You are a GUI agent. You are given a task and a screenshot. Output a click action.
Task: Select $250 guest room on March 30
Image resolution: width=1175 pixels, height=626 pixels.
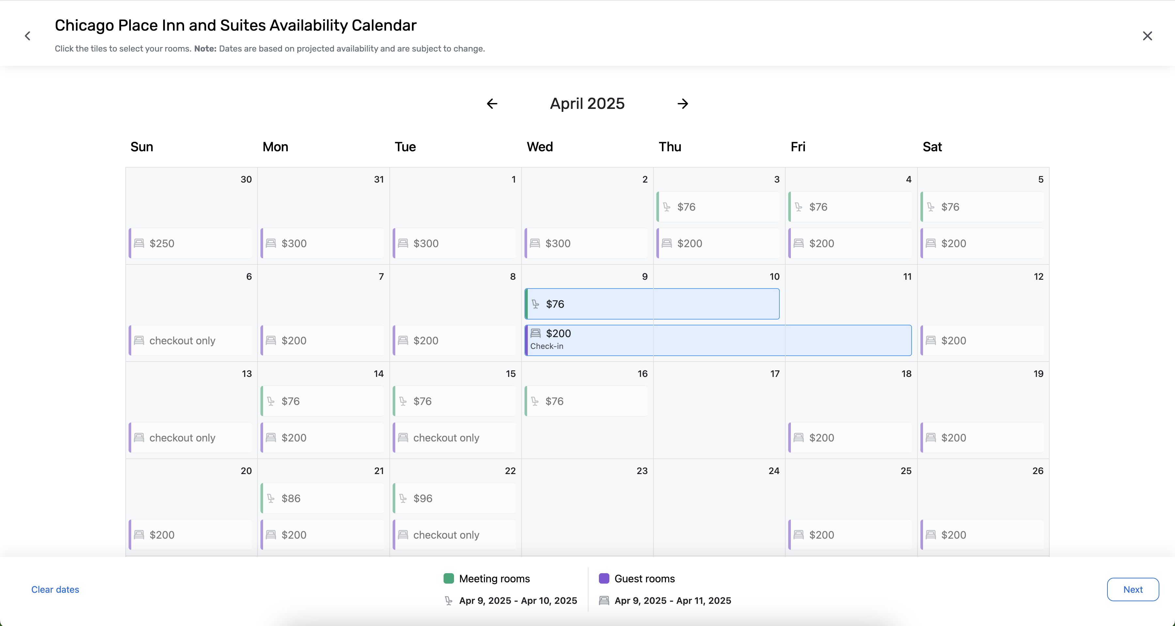(191, 243)
